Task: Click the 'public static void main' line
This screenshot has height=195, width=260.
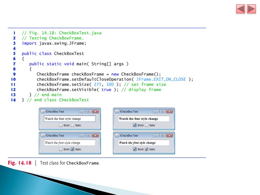Action: (x=79, y=64)
